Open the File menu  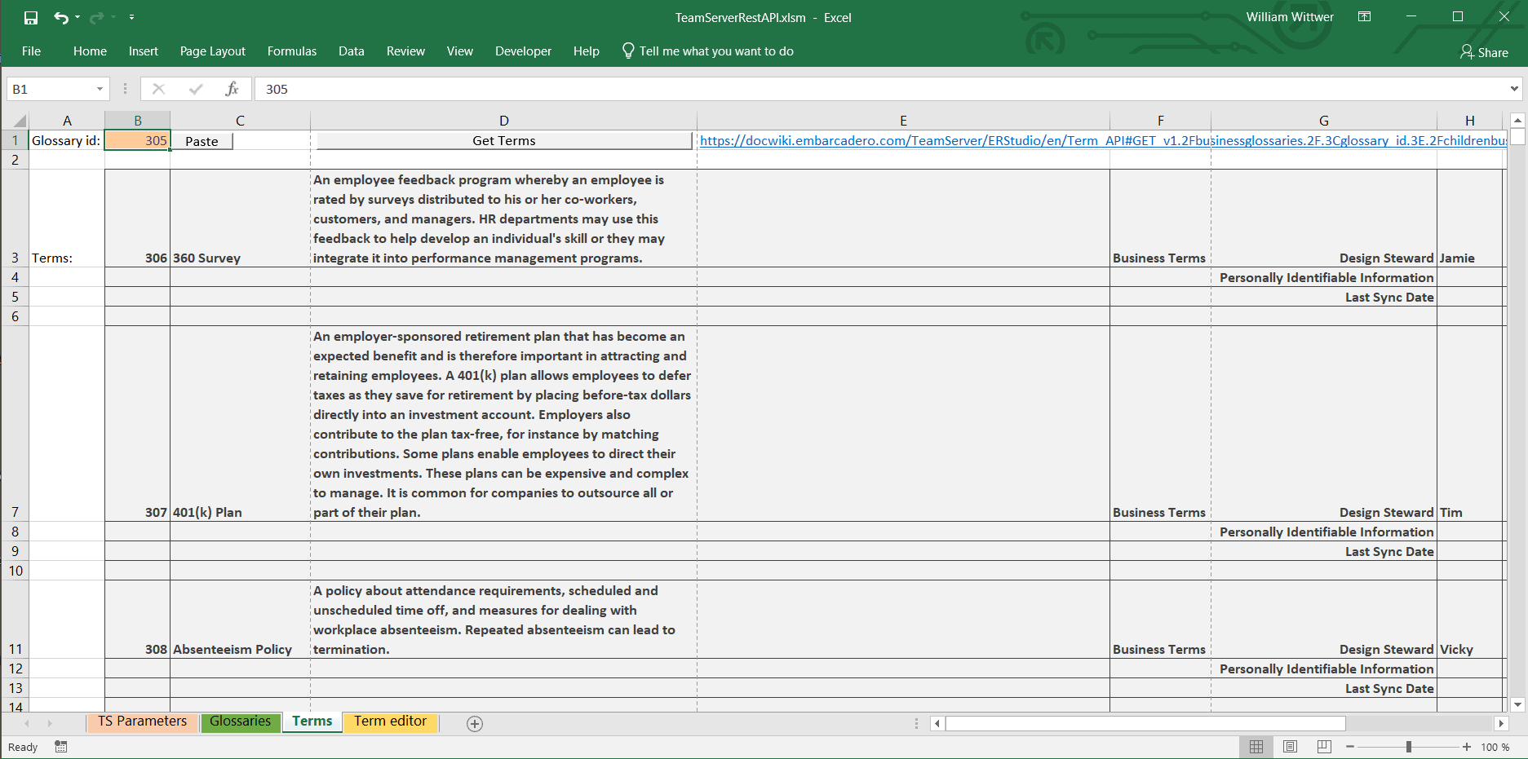(32, 51)
